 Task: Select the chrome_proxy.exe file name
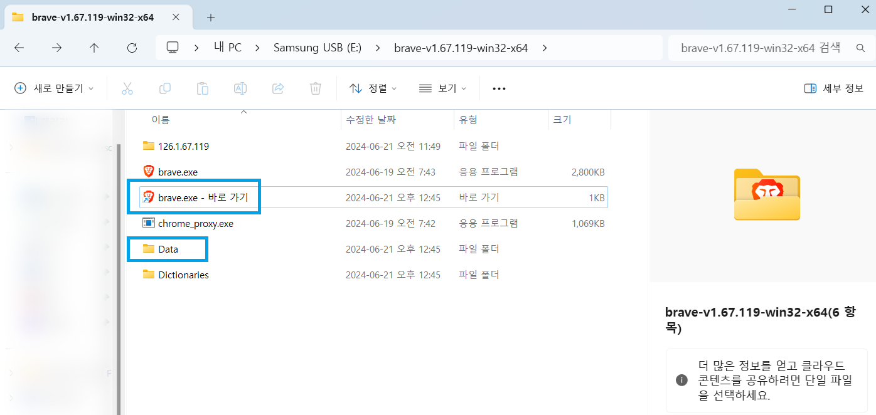tap(196, 223)
